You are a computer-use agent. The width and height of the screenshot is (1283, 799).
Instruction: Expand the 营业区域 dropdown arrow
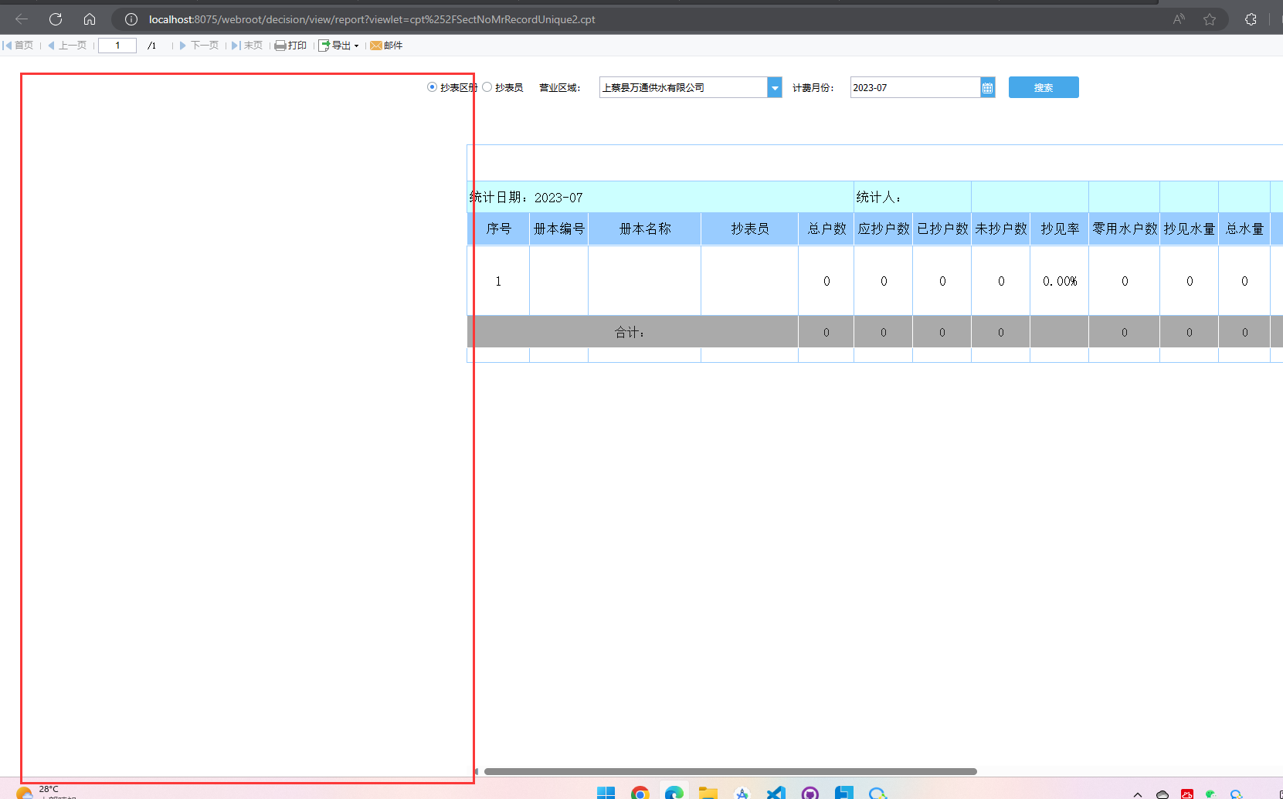click(774, 88)
